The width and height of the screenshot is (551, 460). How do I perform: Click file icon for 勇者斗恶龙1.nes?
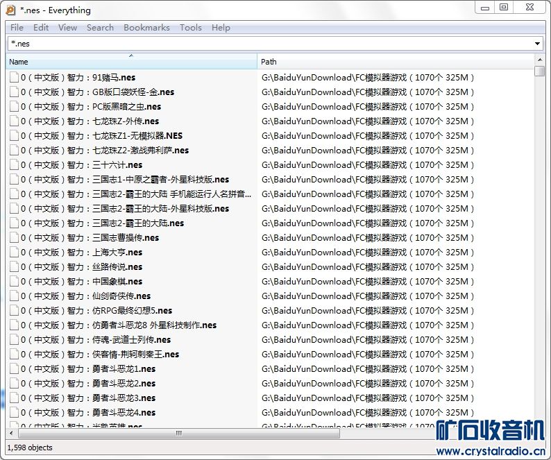(x=14, y=369)
